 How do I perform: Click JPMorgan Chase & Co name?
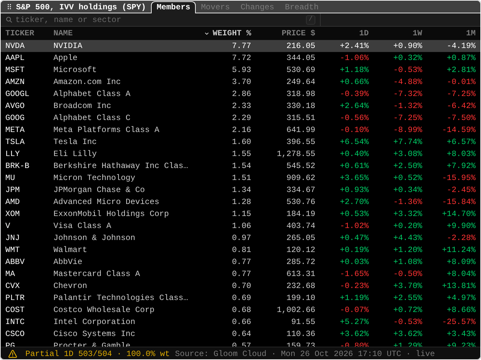(99, 190)
